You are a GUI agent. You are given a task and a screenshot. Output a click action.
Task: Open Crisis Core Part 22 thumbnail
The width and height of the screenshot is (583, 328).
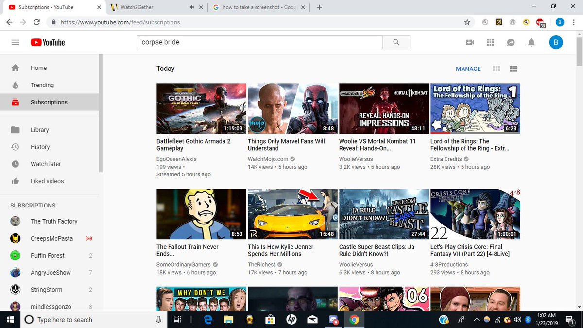point(475,214)
